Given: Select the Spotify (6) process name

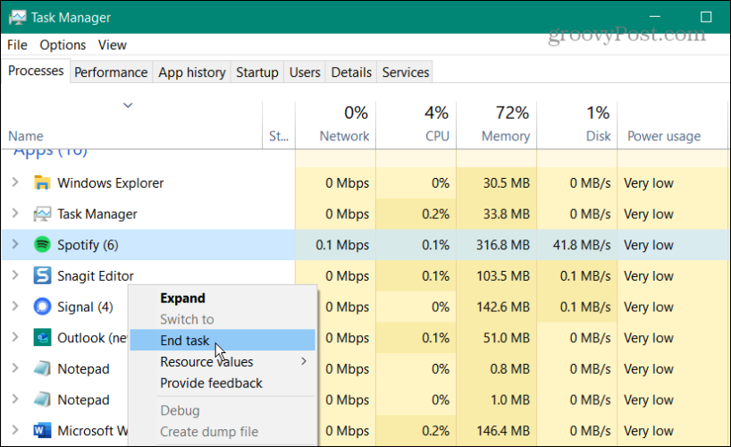Looking at the screenshot, I should [88, 244].
